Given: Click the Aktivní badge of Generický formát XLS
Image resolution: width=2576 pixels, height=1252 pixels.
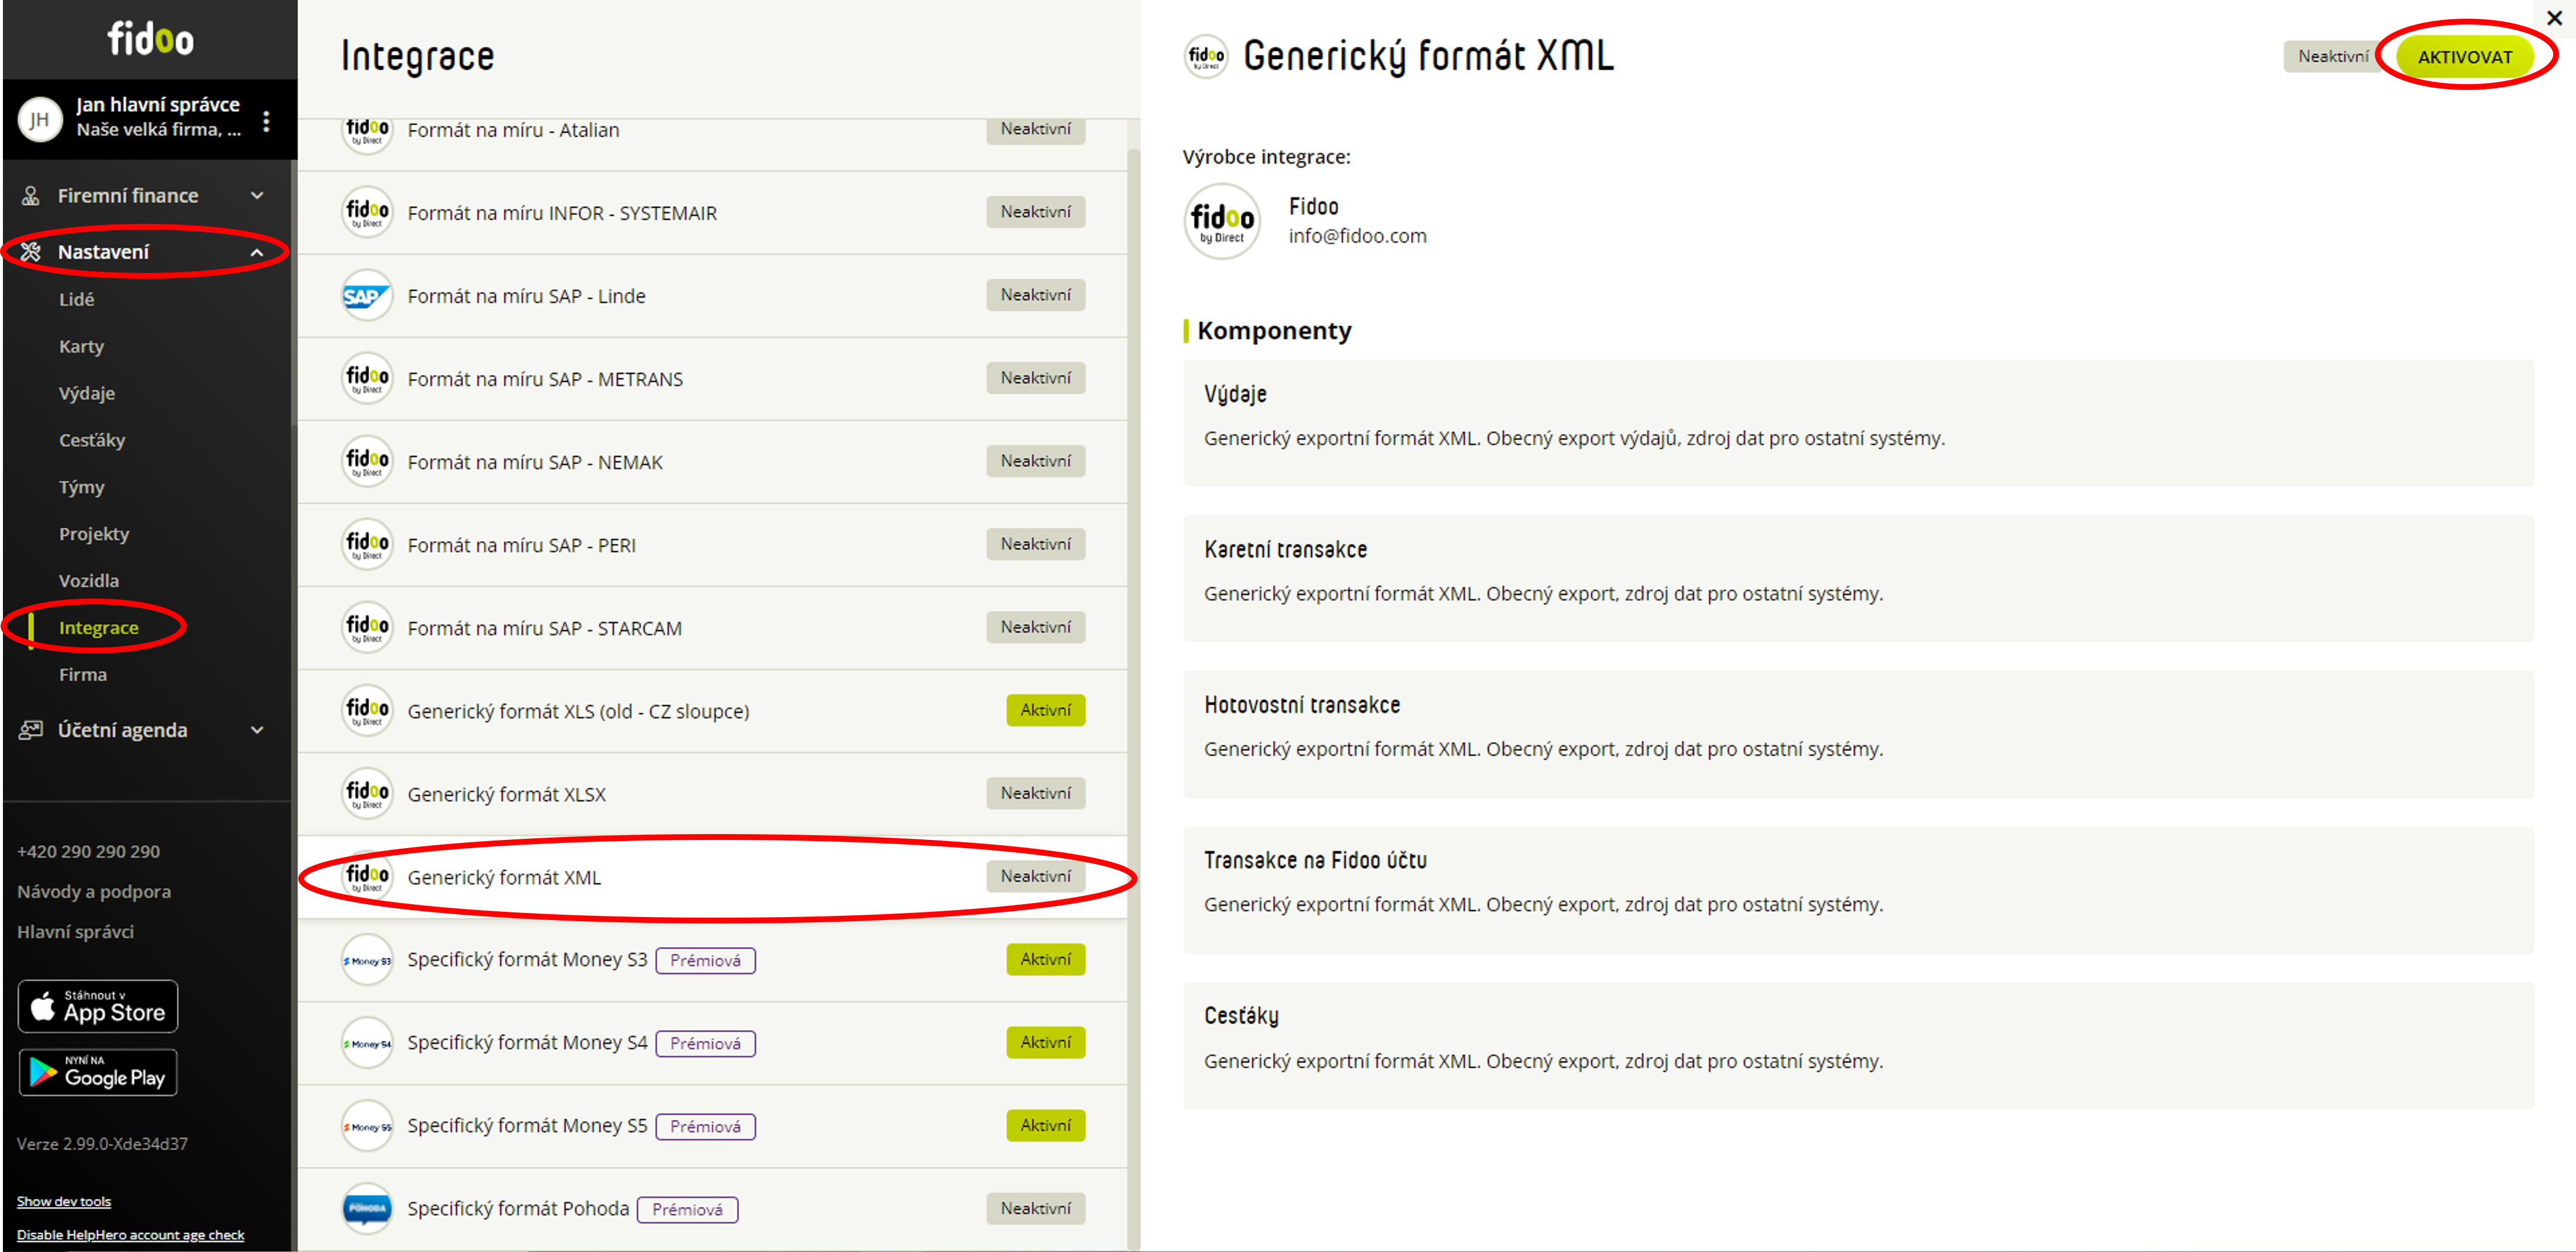Looking at the screenshot, I should tap(1046, 710).
